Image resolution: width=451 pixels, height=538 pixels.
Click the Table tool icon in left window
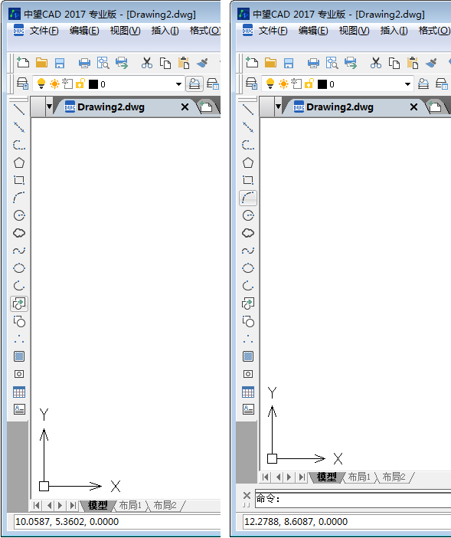[19, 392]
